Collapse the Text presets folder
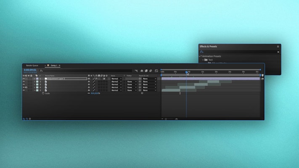The width and height of the screenshot is (299, 168). [203, 60]
